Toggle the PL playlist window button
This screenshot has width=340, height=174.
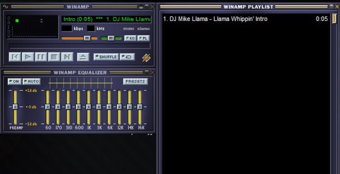(x=143, y=38)
